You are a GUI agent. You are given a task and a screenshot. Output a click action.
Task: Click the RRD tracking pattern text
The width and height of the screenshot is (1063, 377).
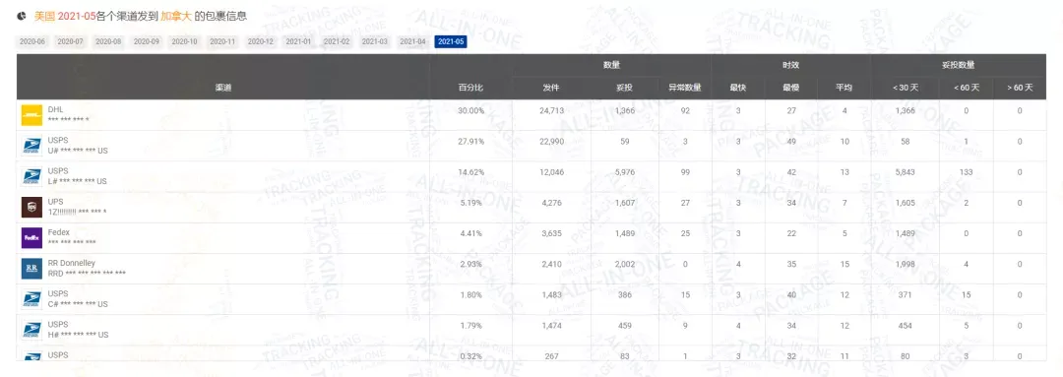click(87, 274)
